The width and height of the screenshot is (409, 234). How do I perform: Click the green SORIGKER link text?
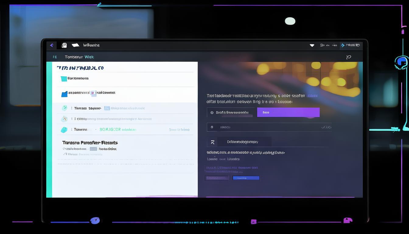(110, 129)
